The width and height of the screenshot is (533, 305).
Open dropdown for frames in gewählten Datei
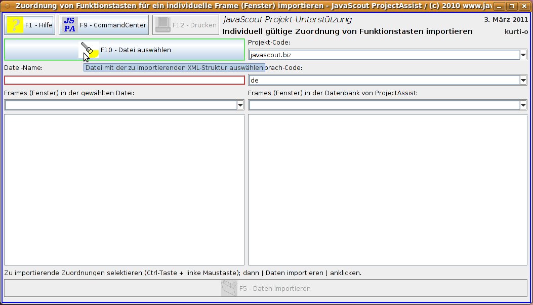pyautogui.click(x=240, y=105)
